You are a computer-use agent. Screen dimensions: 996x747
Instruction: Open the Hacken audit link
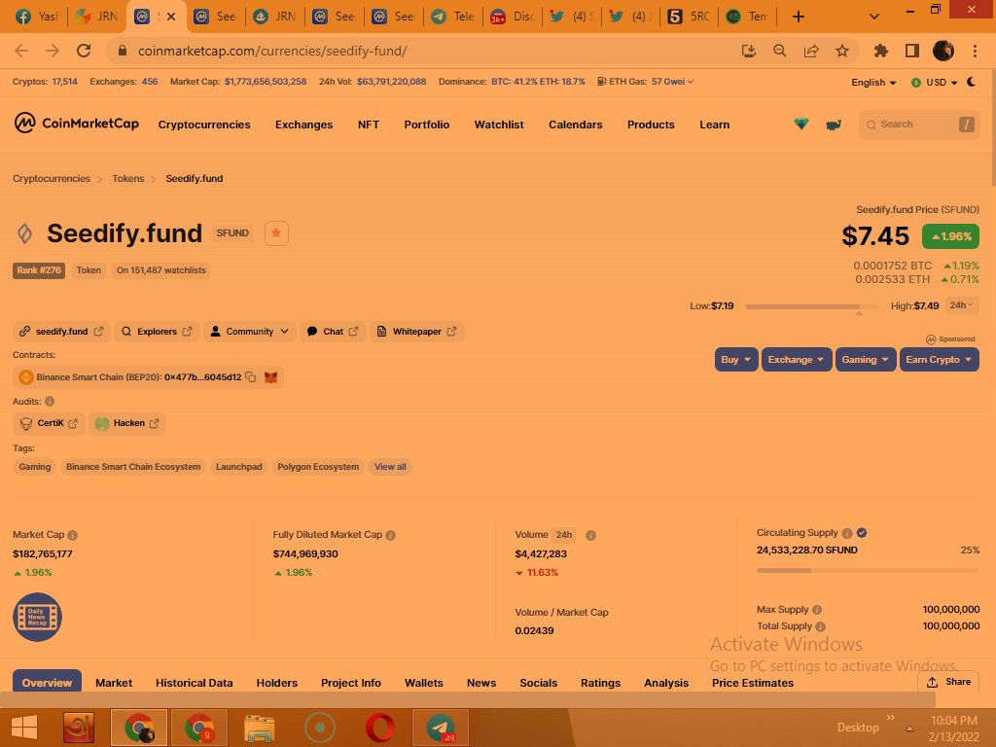(127, 423)
